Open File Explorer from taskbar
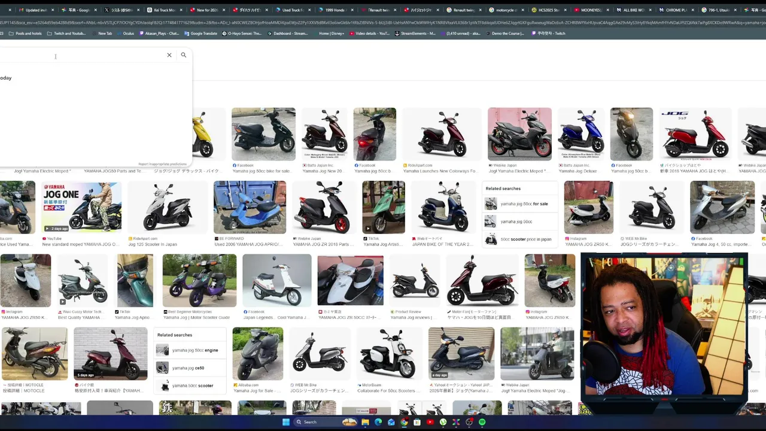The image size is (766, 431). pos(365,422)
